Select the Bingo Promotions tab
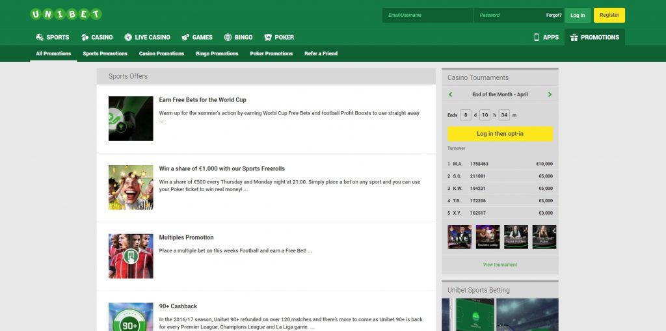 tap(217, 53)
